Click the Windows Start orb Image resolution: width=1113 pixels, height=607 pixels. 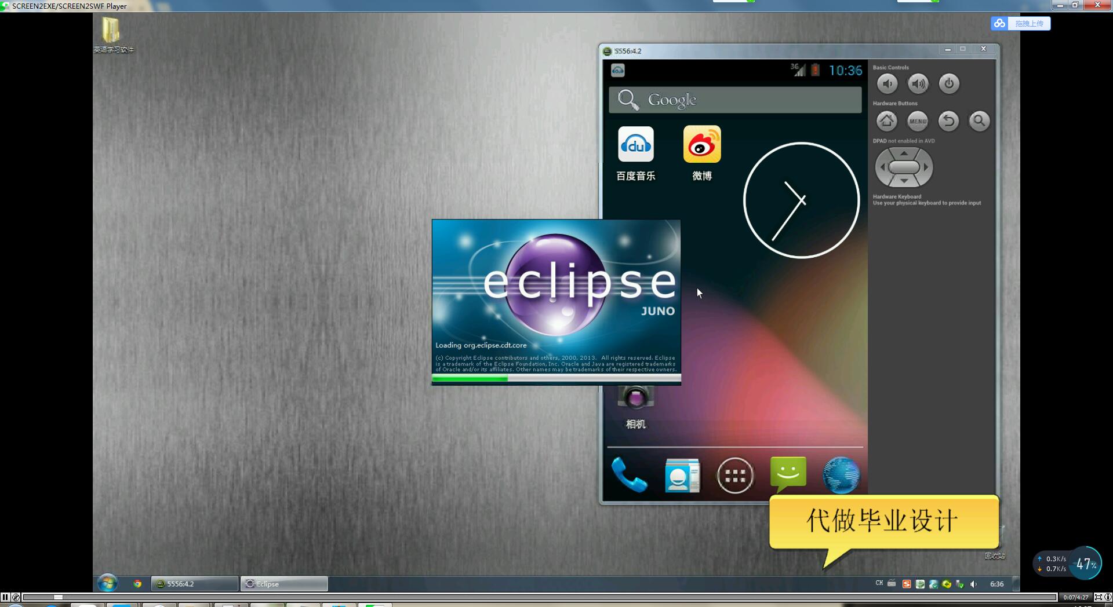point(107,583)
